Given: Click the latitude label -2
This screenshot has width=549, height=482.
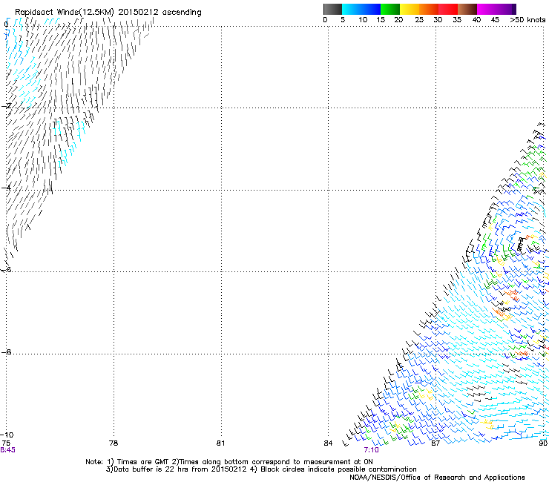Looking at the screenshot, I should 6,106.
